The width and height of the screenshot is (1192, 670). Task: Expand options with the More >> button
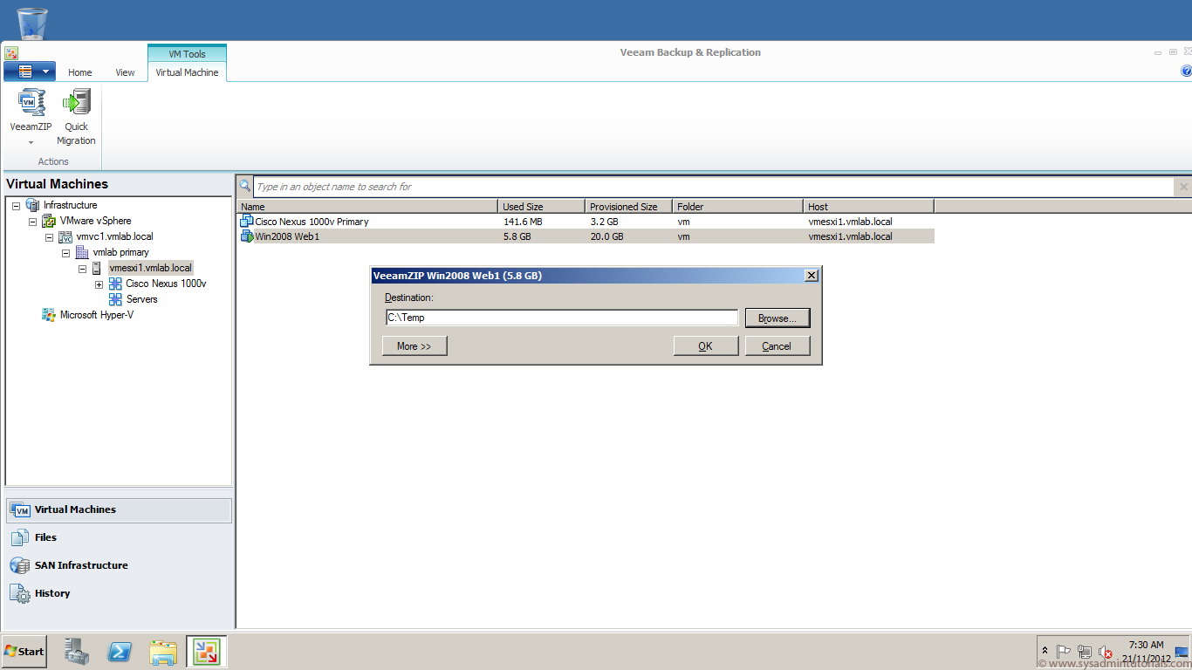(x=414, y=346)
